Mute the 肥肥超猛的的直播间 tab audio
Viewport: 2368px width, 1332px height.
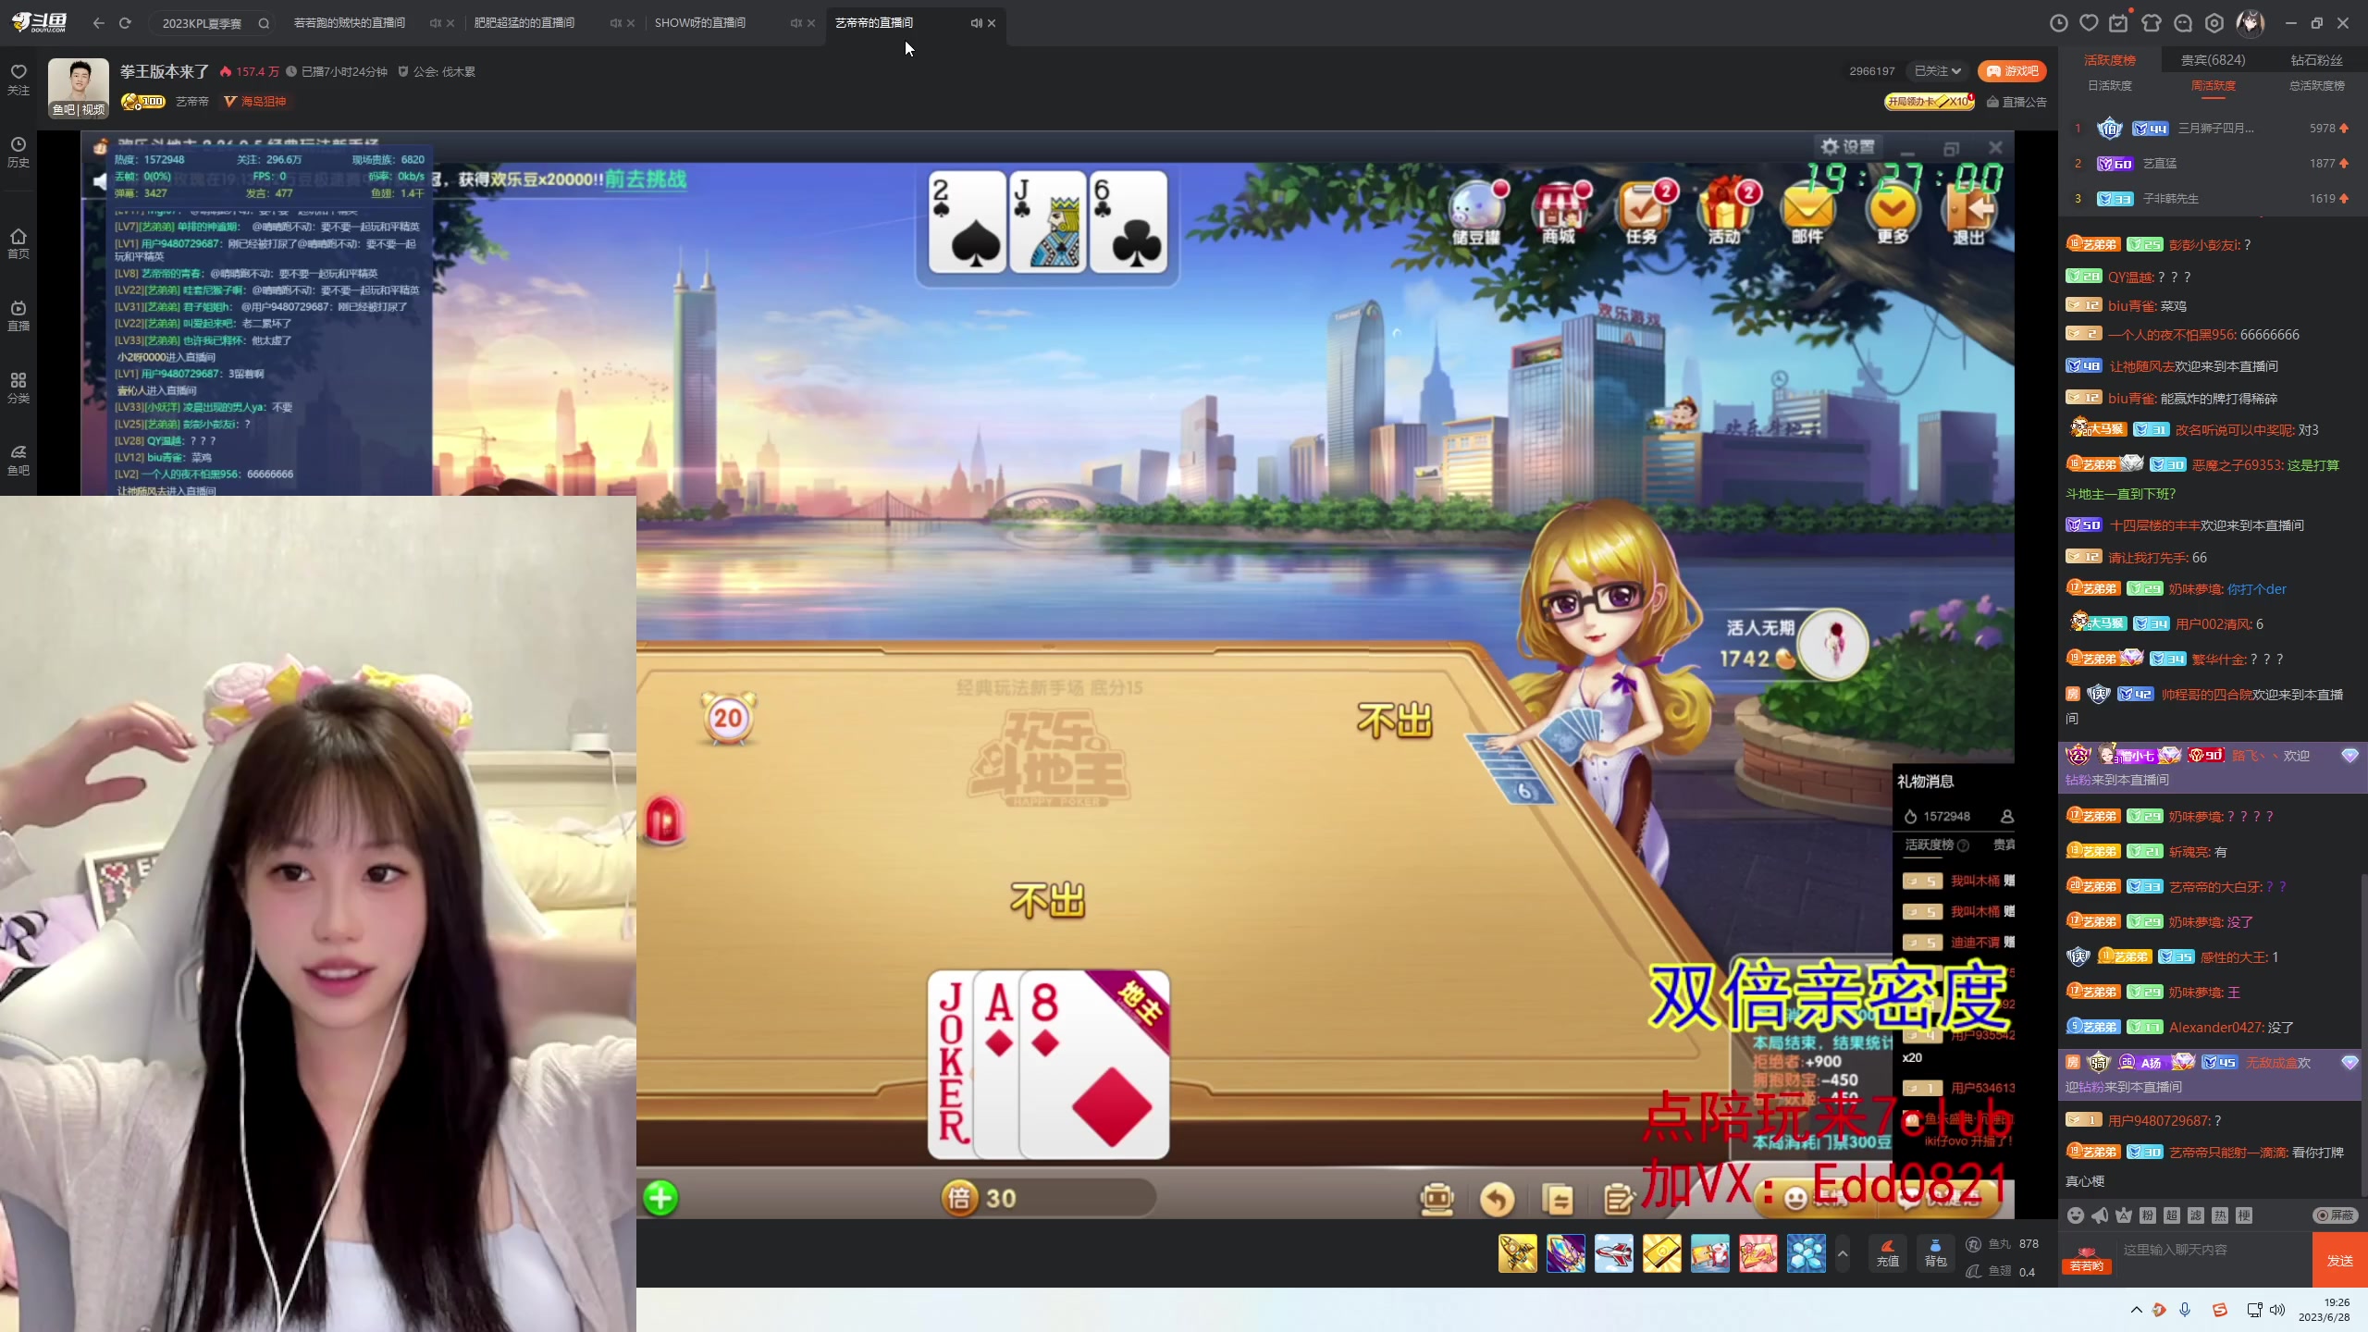[x=615, y=23]
